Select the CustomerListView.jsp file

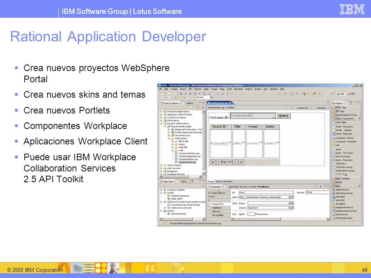(187, 153)
